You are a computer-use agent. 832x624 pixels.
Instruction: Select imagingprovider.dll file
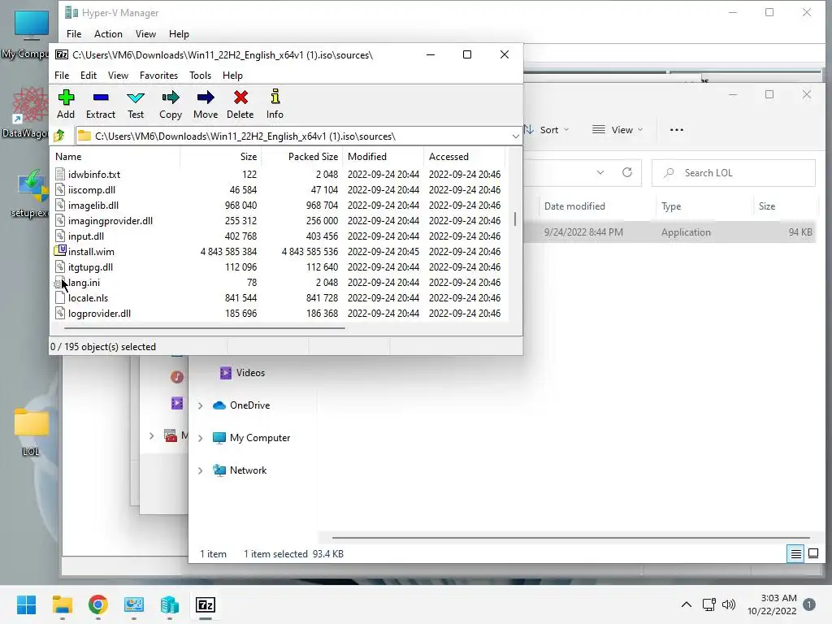pos(110,220)
